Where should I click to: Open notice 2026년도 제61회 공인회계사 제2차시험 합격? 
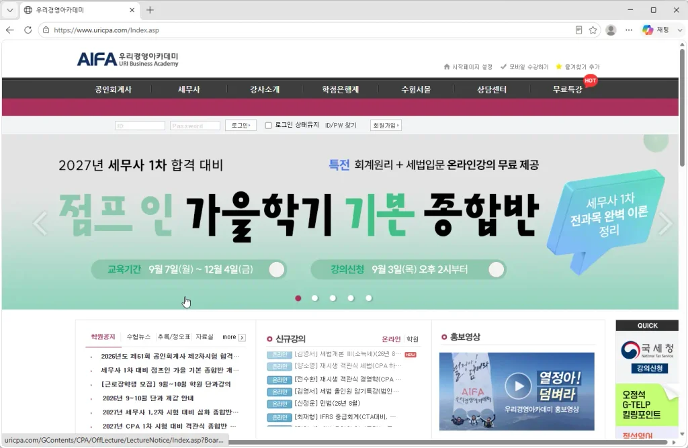[170, 356]
